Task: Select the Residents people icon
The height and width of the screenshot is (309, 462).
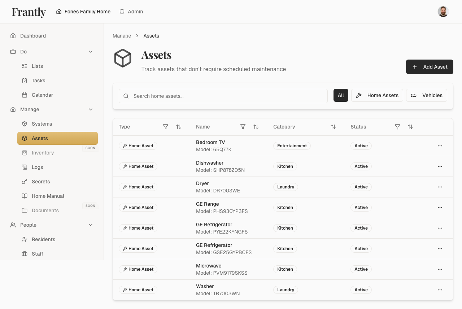Action: 24,239
